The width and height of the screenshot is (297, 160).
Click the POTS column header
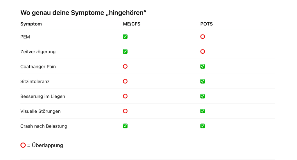pyautogui.click(x=207, y=24)
